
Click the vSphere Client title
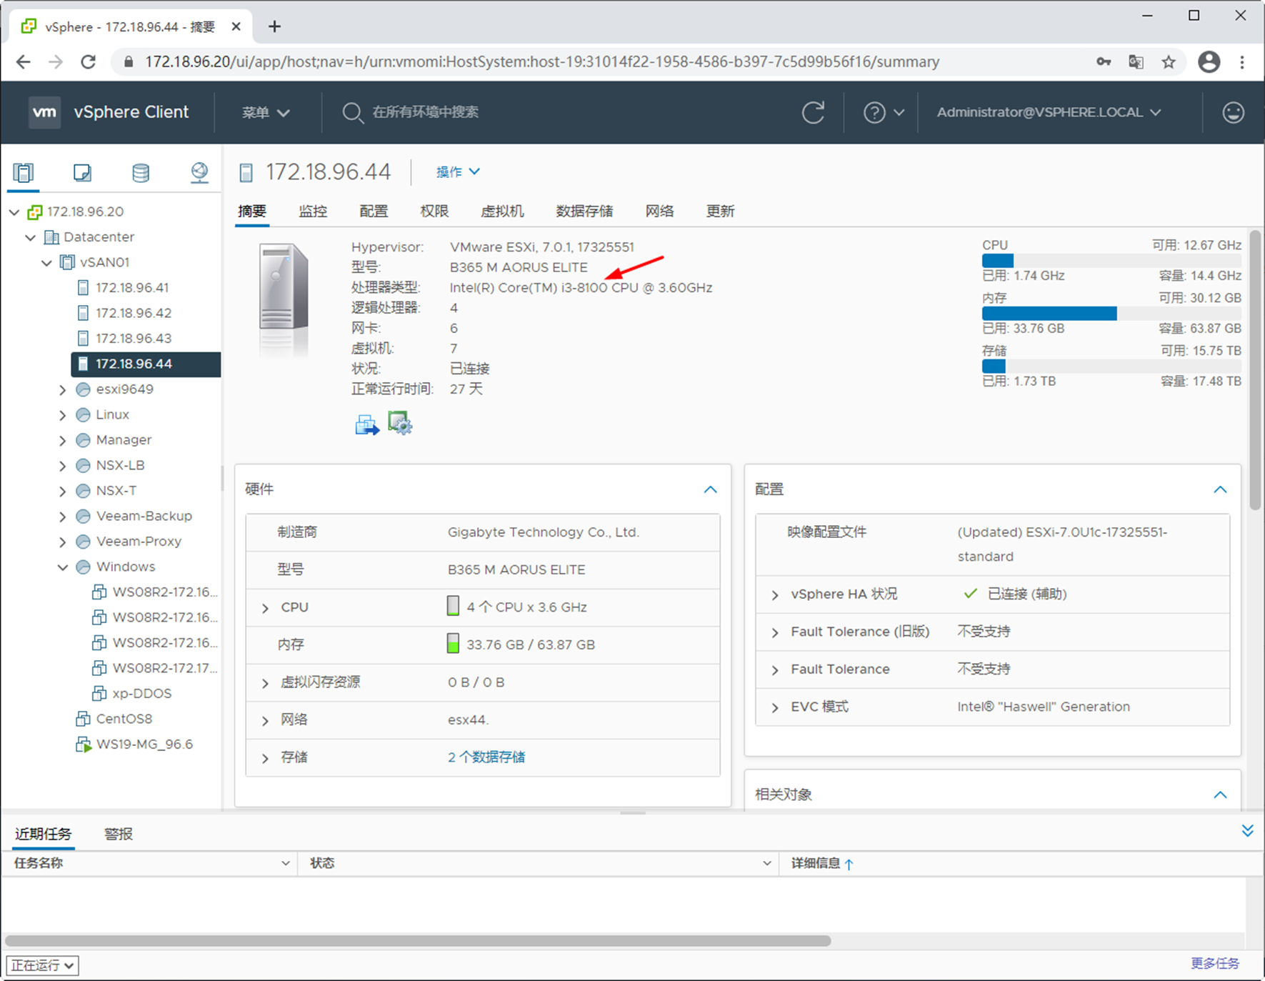[x=131, y=112]
